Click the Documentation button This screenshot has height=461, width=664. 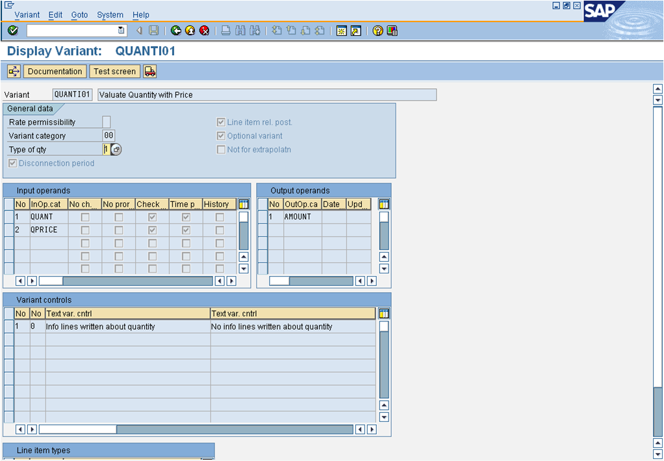55,71
